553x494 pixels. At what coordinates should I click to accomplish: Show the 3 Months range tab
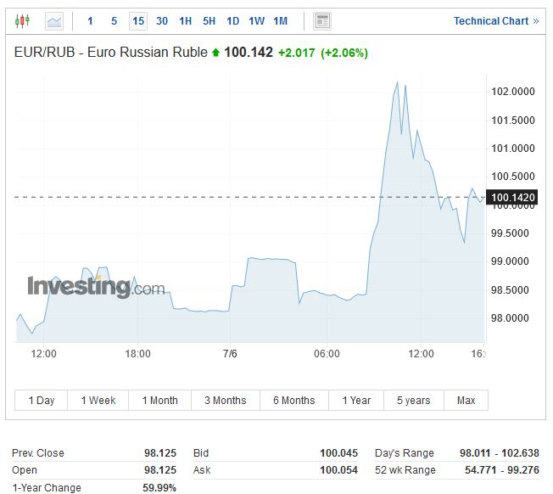(x=226, y=400)
